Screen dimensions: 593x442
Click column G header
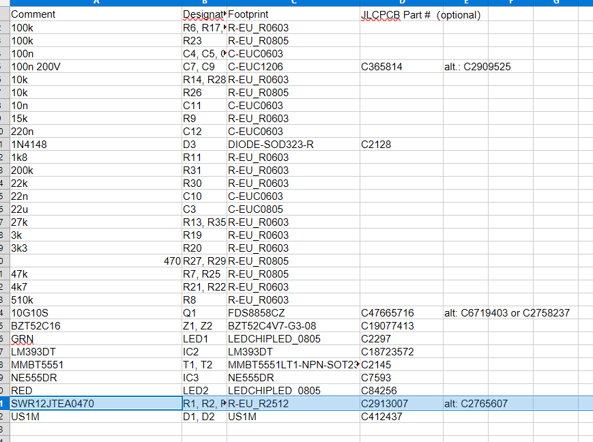555,3
